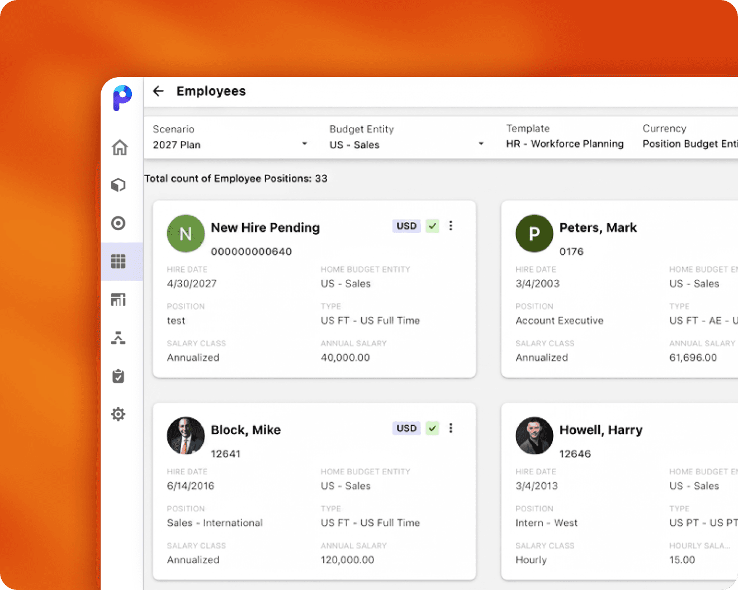Select the US - Sales budget entity field
The width and height of the screenshot is (738, 590).
(407, 145)
